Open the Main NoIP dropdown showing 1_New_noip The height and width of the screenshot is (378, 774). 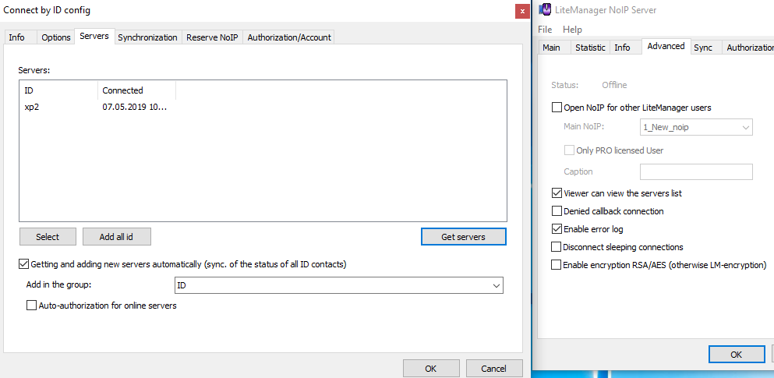(x=696, y=127)
